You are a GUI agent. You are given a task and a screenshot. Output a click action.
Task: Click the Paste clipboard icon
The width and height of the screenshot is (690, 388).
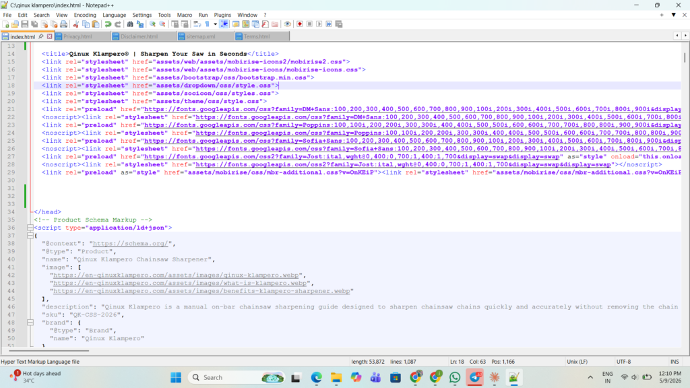(96, 24)
